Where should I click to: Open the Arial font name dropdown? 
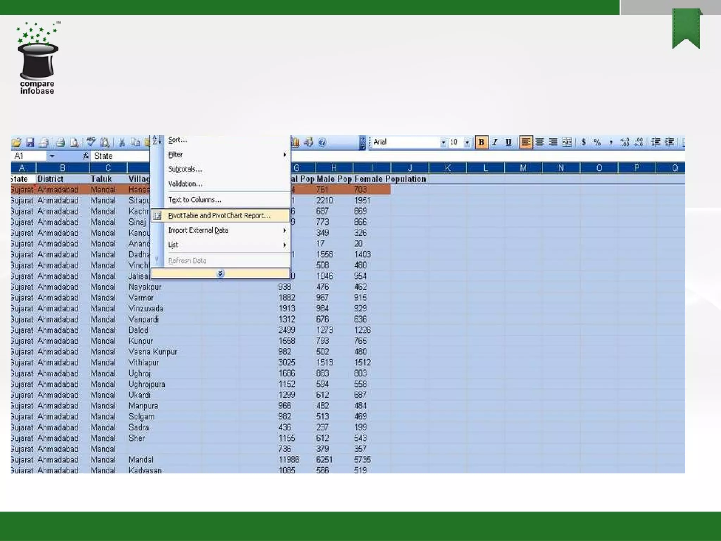click(443, 142)
